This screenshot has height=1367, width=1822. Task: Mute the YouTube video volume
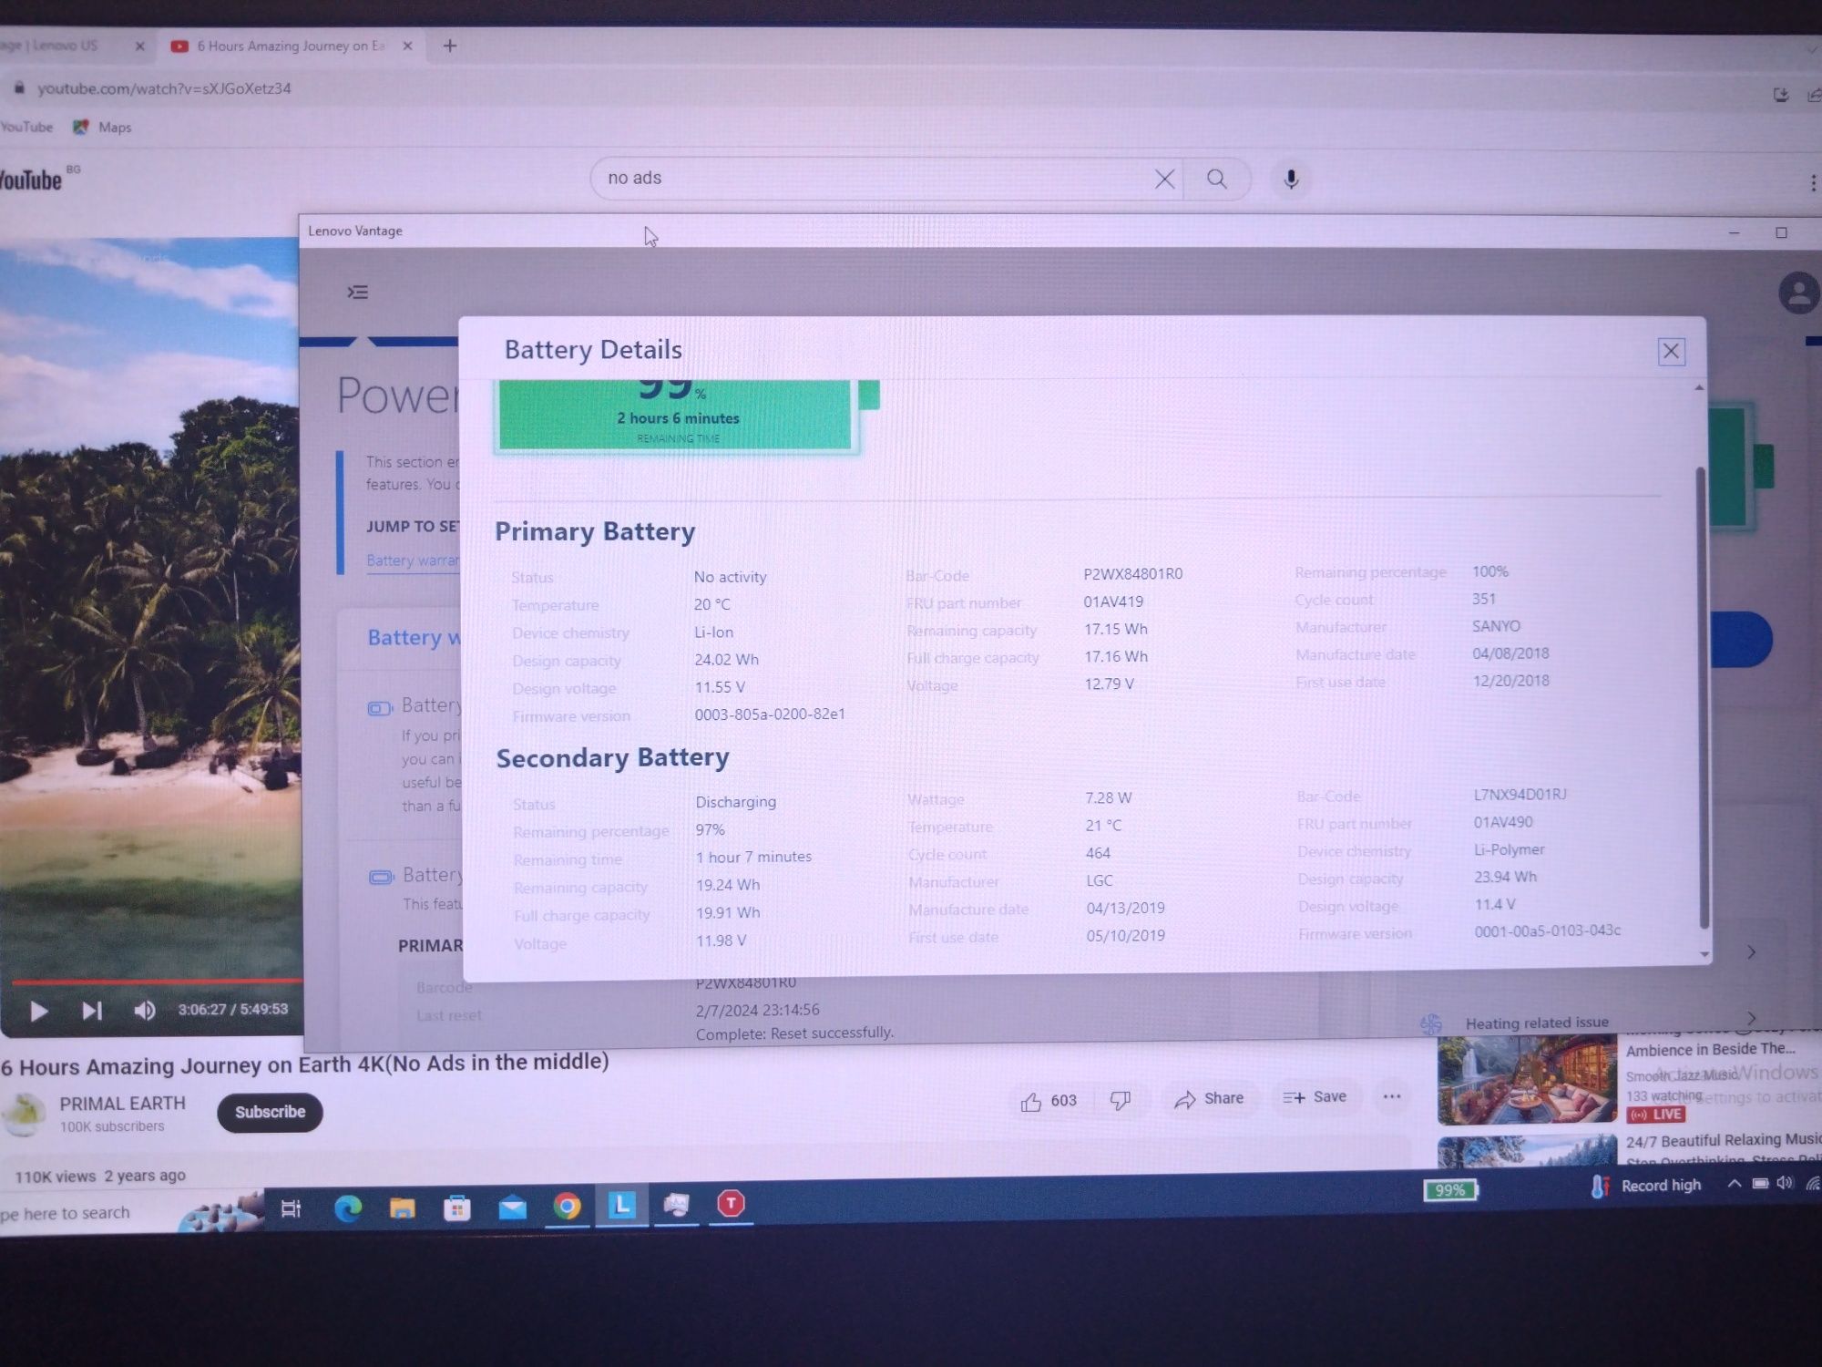[x=144, y=1010]
